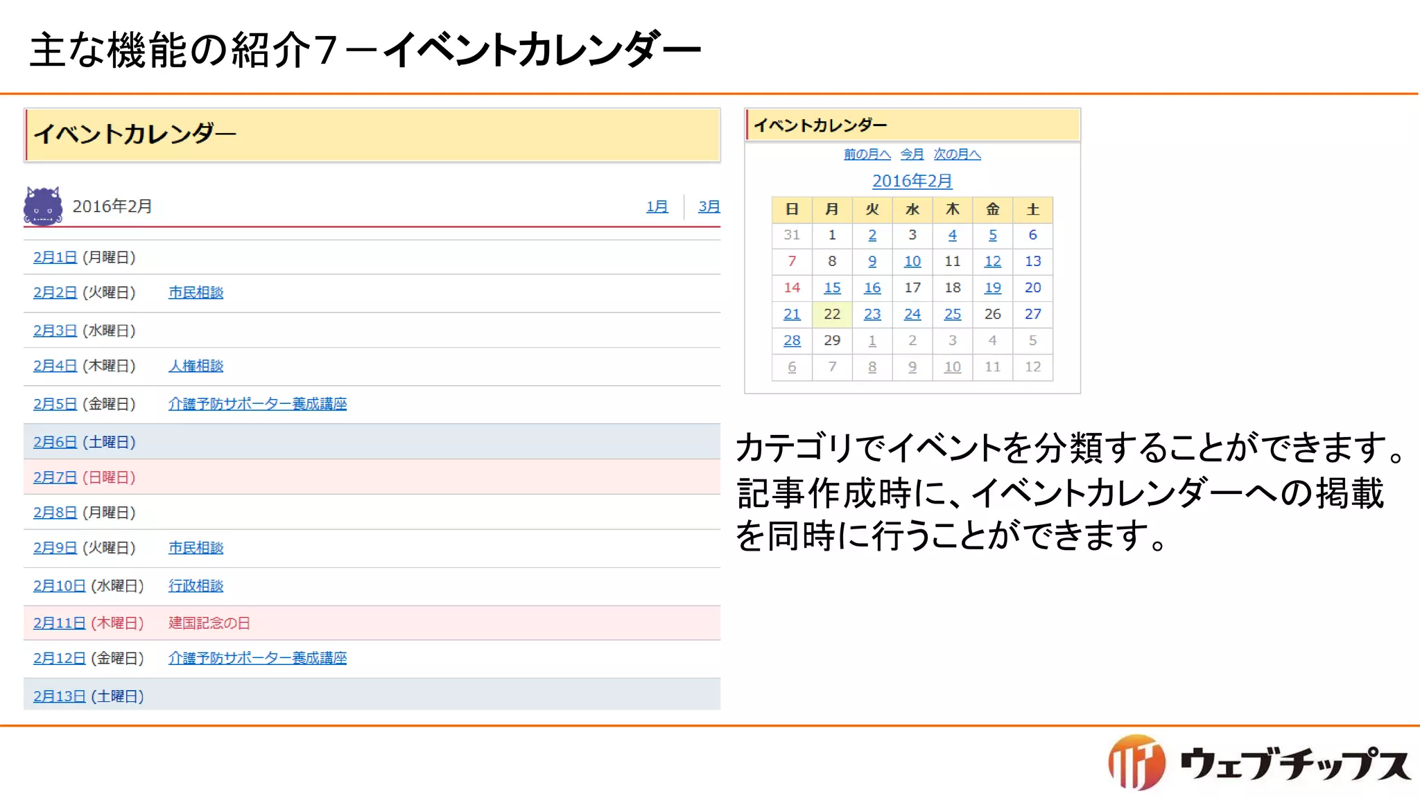
Task: Open the 2月2日 date link
Action: pyautogui.click(x=55, y=292)
